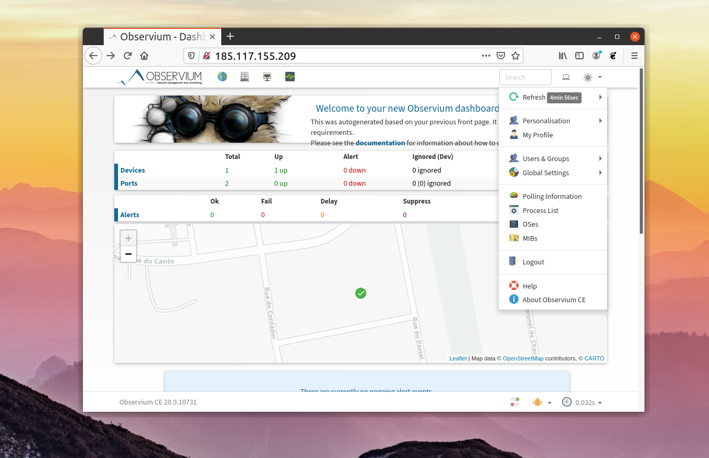The image size is (709, 458).
Task: Click the Process List gear window icon
Action: [x=514, y=210]
